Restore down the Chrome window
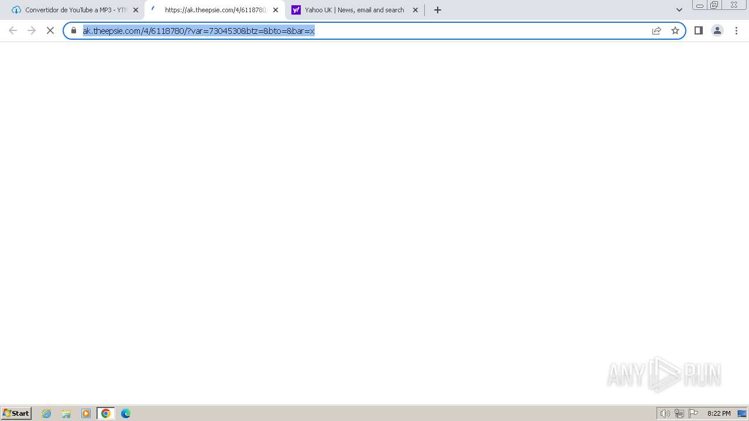This screenshot has height=421, width=749. point(714,5)
